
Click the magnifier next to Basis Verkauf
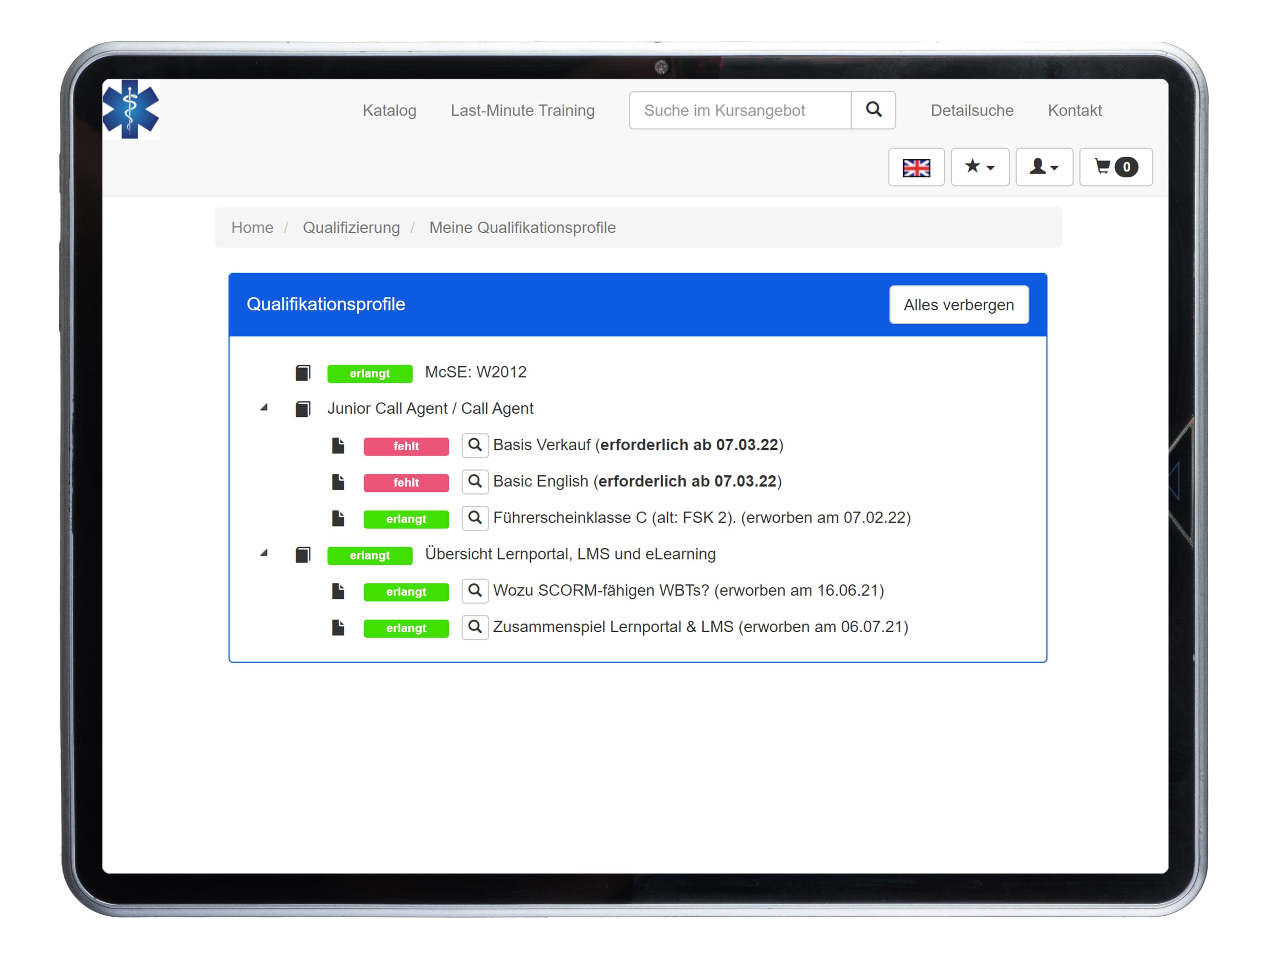[475, 445]
